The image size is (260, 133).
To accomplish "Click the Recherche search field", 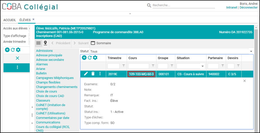I will [x=184, y=5].
